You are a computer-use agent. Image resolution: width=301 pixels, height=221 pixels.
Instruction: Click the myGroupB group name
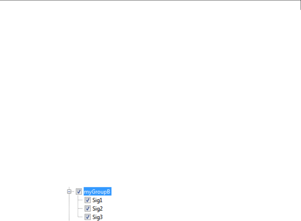pyautogui.click(x=97, y=191)
